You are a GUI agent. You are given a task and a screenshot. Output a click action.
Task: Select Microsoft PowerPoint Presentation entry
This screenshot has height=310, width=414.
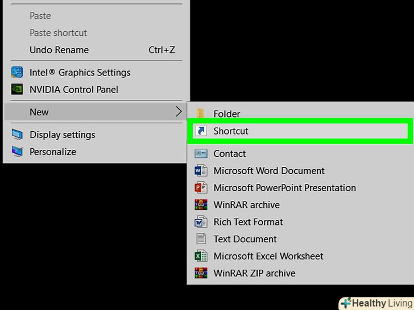click(284, 188)
